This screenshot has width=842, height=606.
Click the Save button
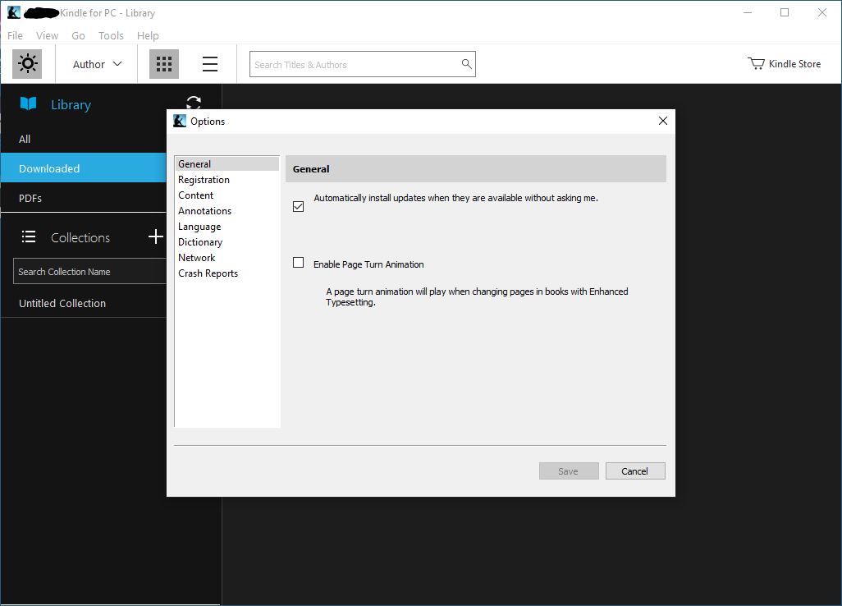point(569,471)
